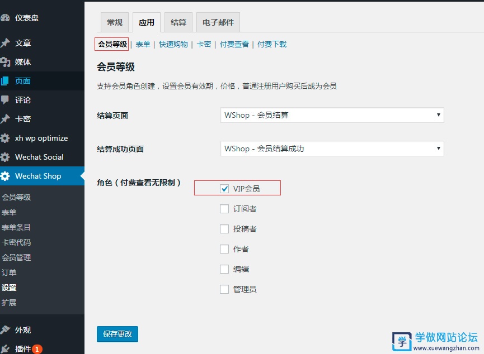Switch to the 电子邮件 tab
This screenshot has width=484, height=354.
218,22
